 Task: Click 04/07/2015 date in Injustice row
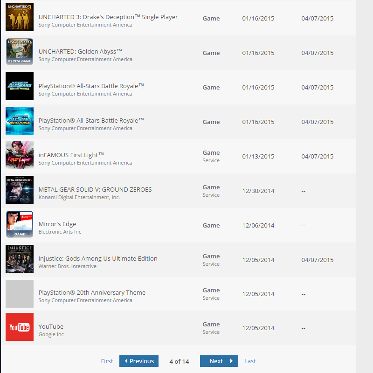[318, 260]
